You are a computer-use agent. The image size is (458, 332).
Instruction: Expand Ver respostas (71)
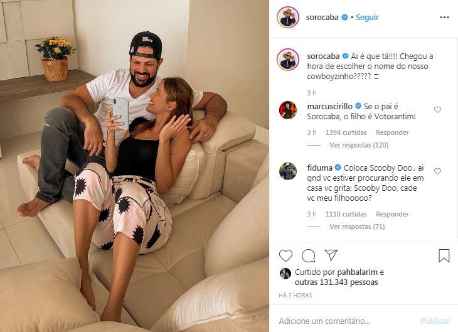pyautogui.click(x=357, y=227)
